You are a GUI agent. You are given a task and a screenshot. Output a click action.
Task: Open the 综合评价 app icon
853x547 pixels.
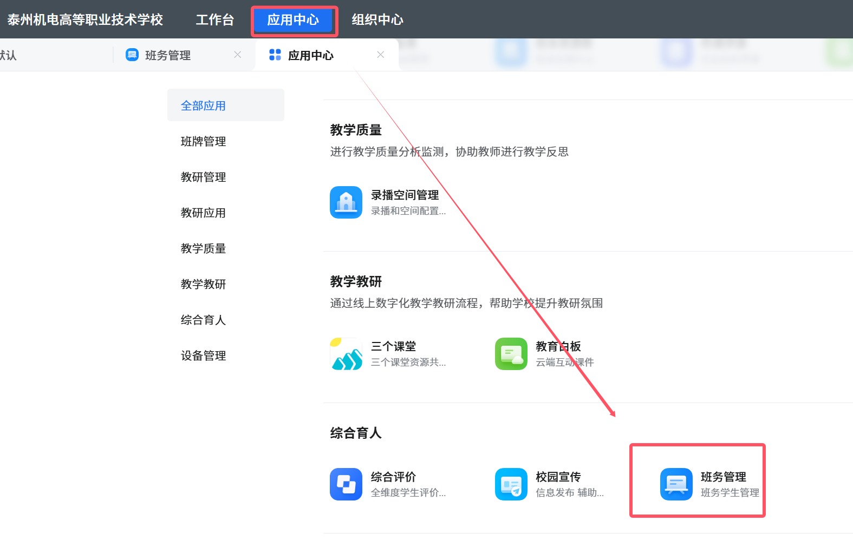(x=346, y=484)
